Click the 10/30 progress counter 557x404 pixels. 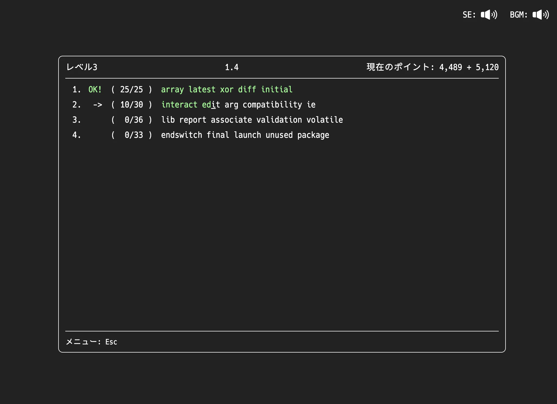(131, 105)
